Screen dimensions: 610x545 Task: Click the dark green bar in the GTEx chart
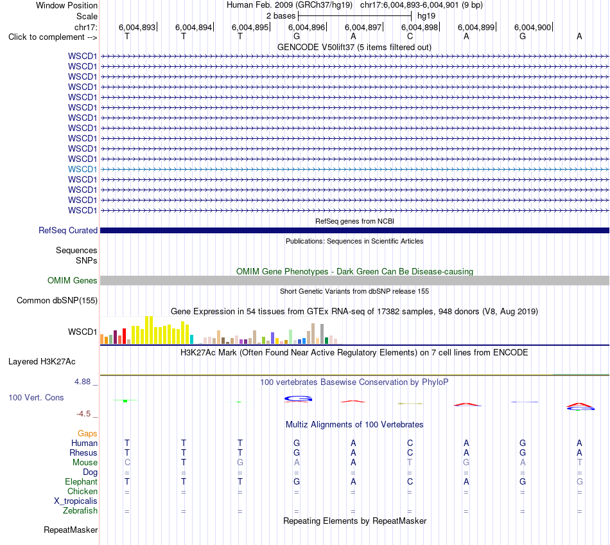(326, 341)
